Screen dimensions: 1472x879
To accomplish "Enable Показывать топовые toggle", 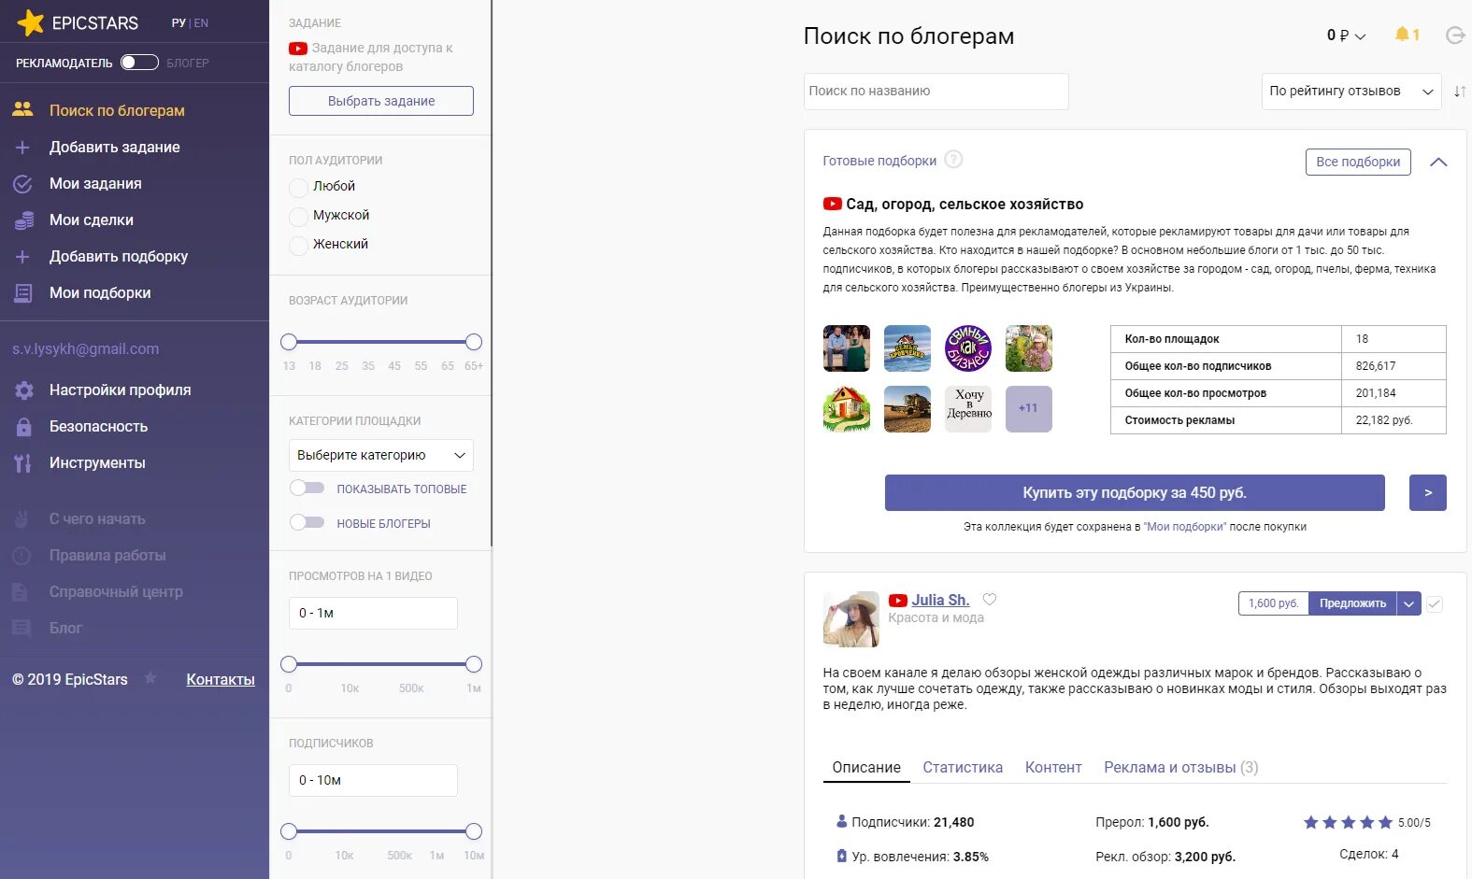I will coord(307,488).
